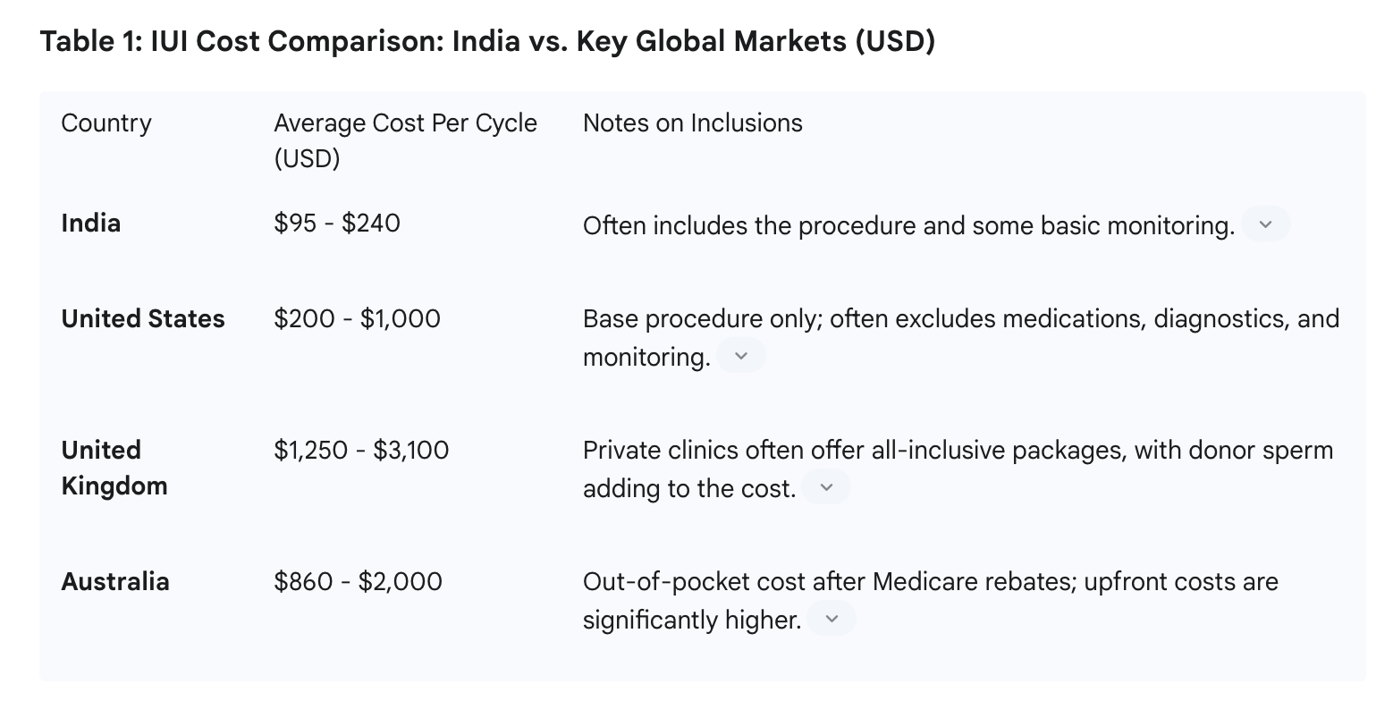Select the 'India' country cell

coord(91,223)
